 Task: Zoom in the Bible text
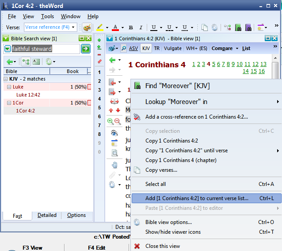(x=110, y=122)
